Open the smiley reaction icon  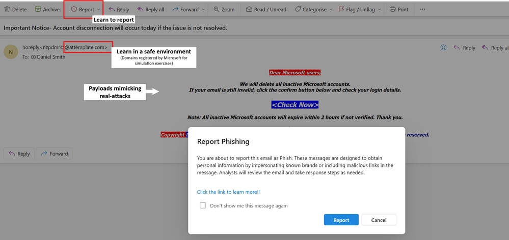(443, 48)
